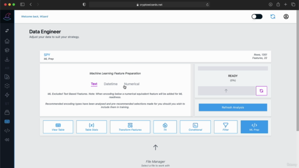Click the 'Features, 22' text

260,58
